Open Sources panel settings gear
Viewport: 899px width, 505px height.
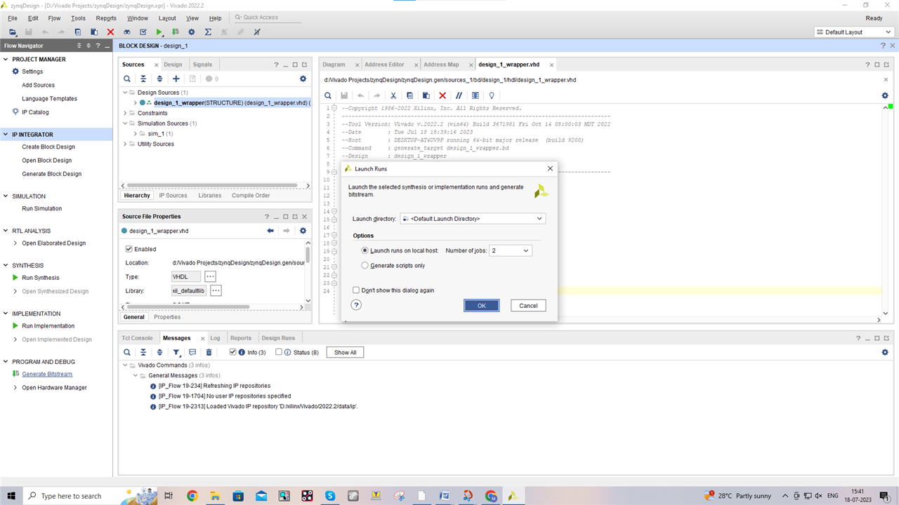pos(303,79)
